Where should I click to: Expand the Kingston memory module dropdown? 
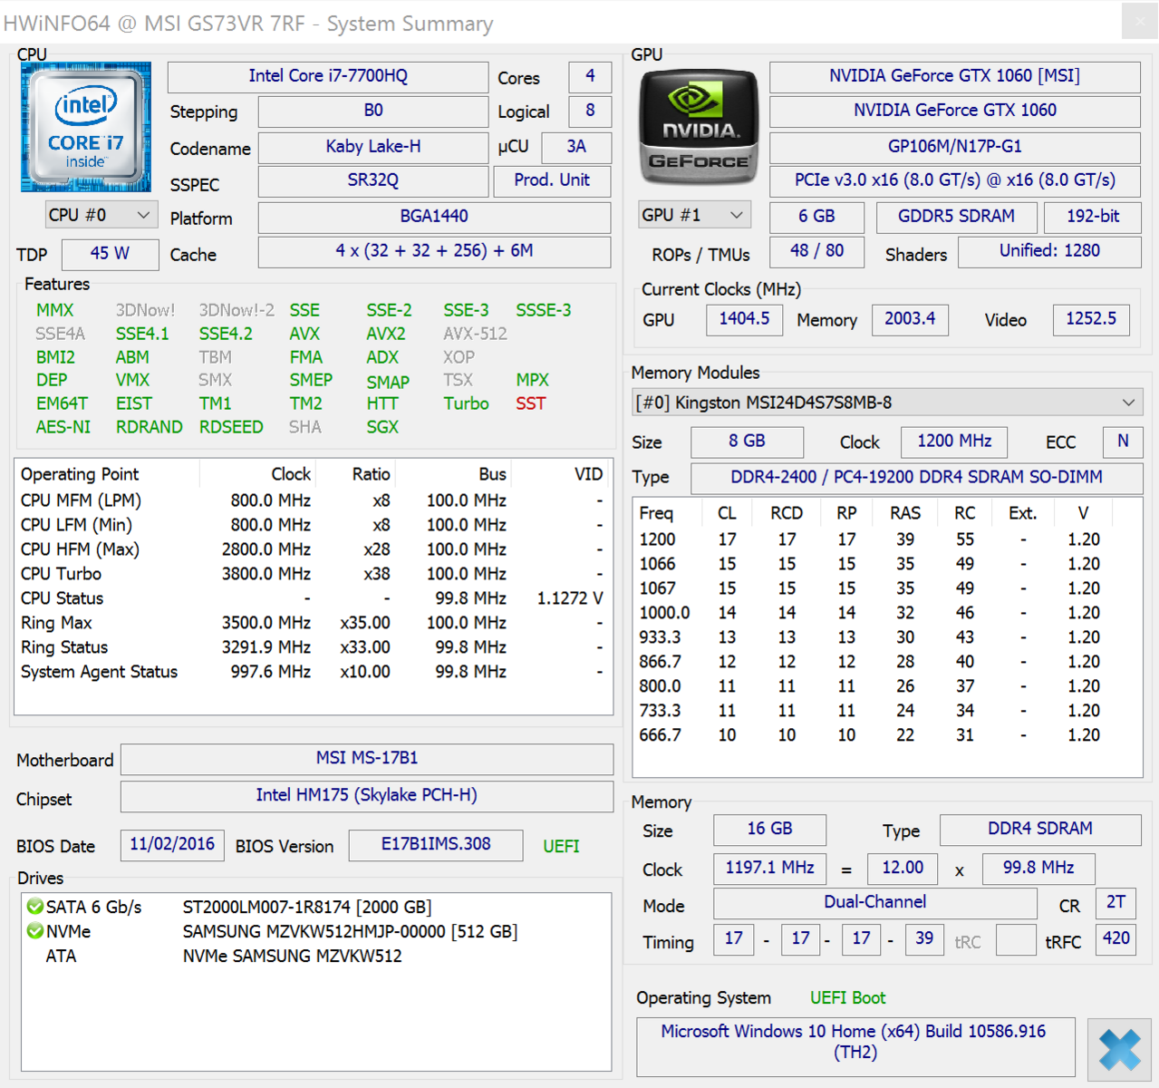click(x=888, y=402)
